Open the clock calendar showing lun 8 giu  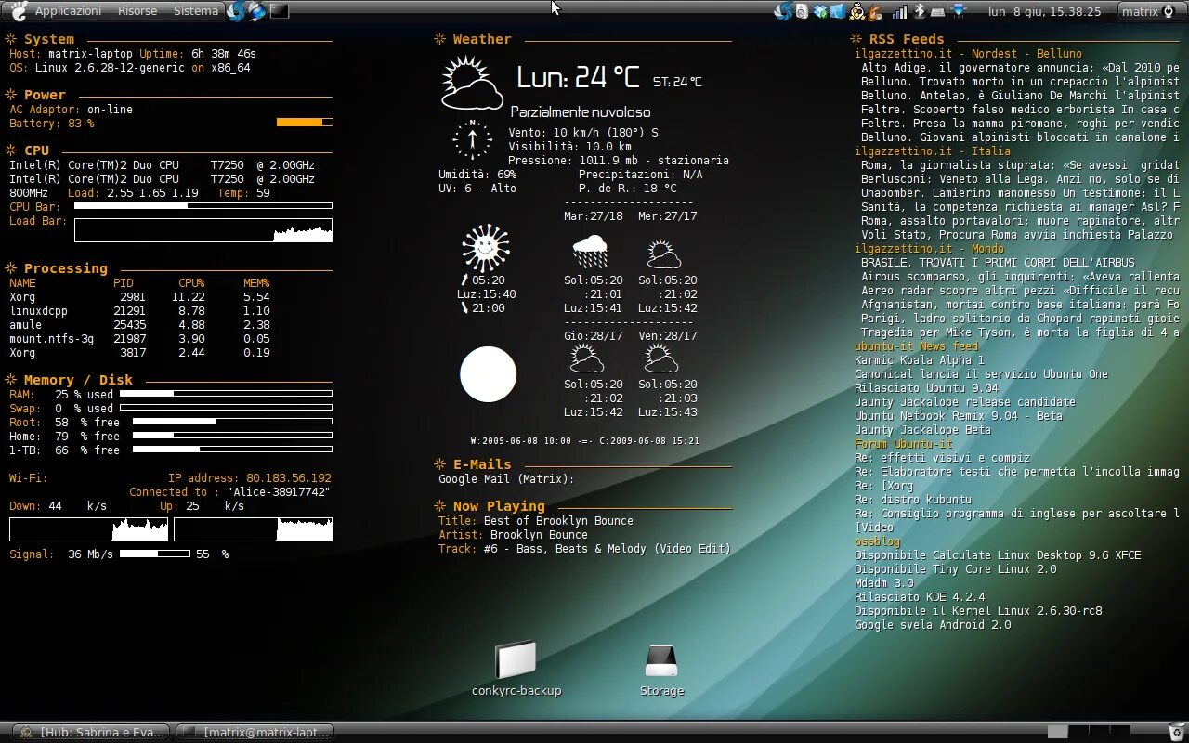(x=1044, y=11)
